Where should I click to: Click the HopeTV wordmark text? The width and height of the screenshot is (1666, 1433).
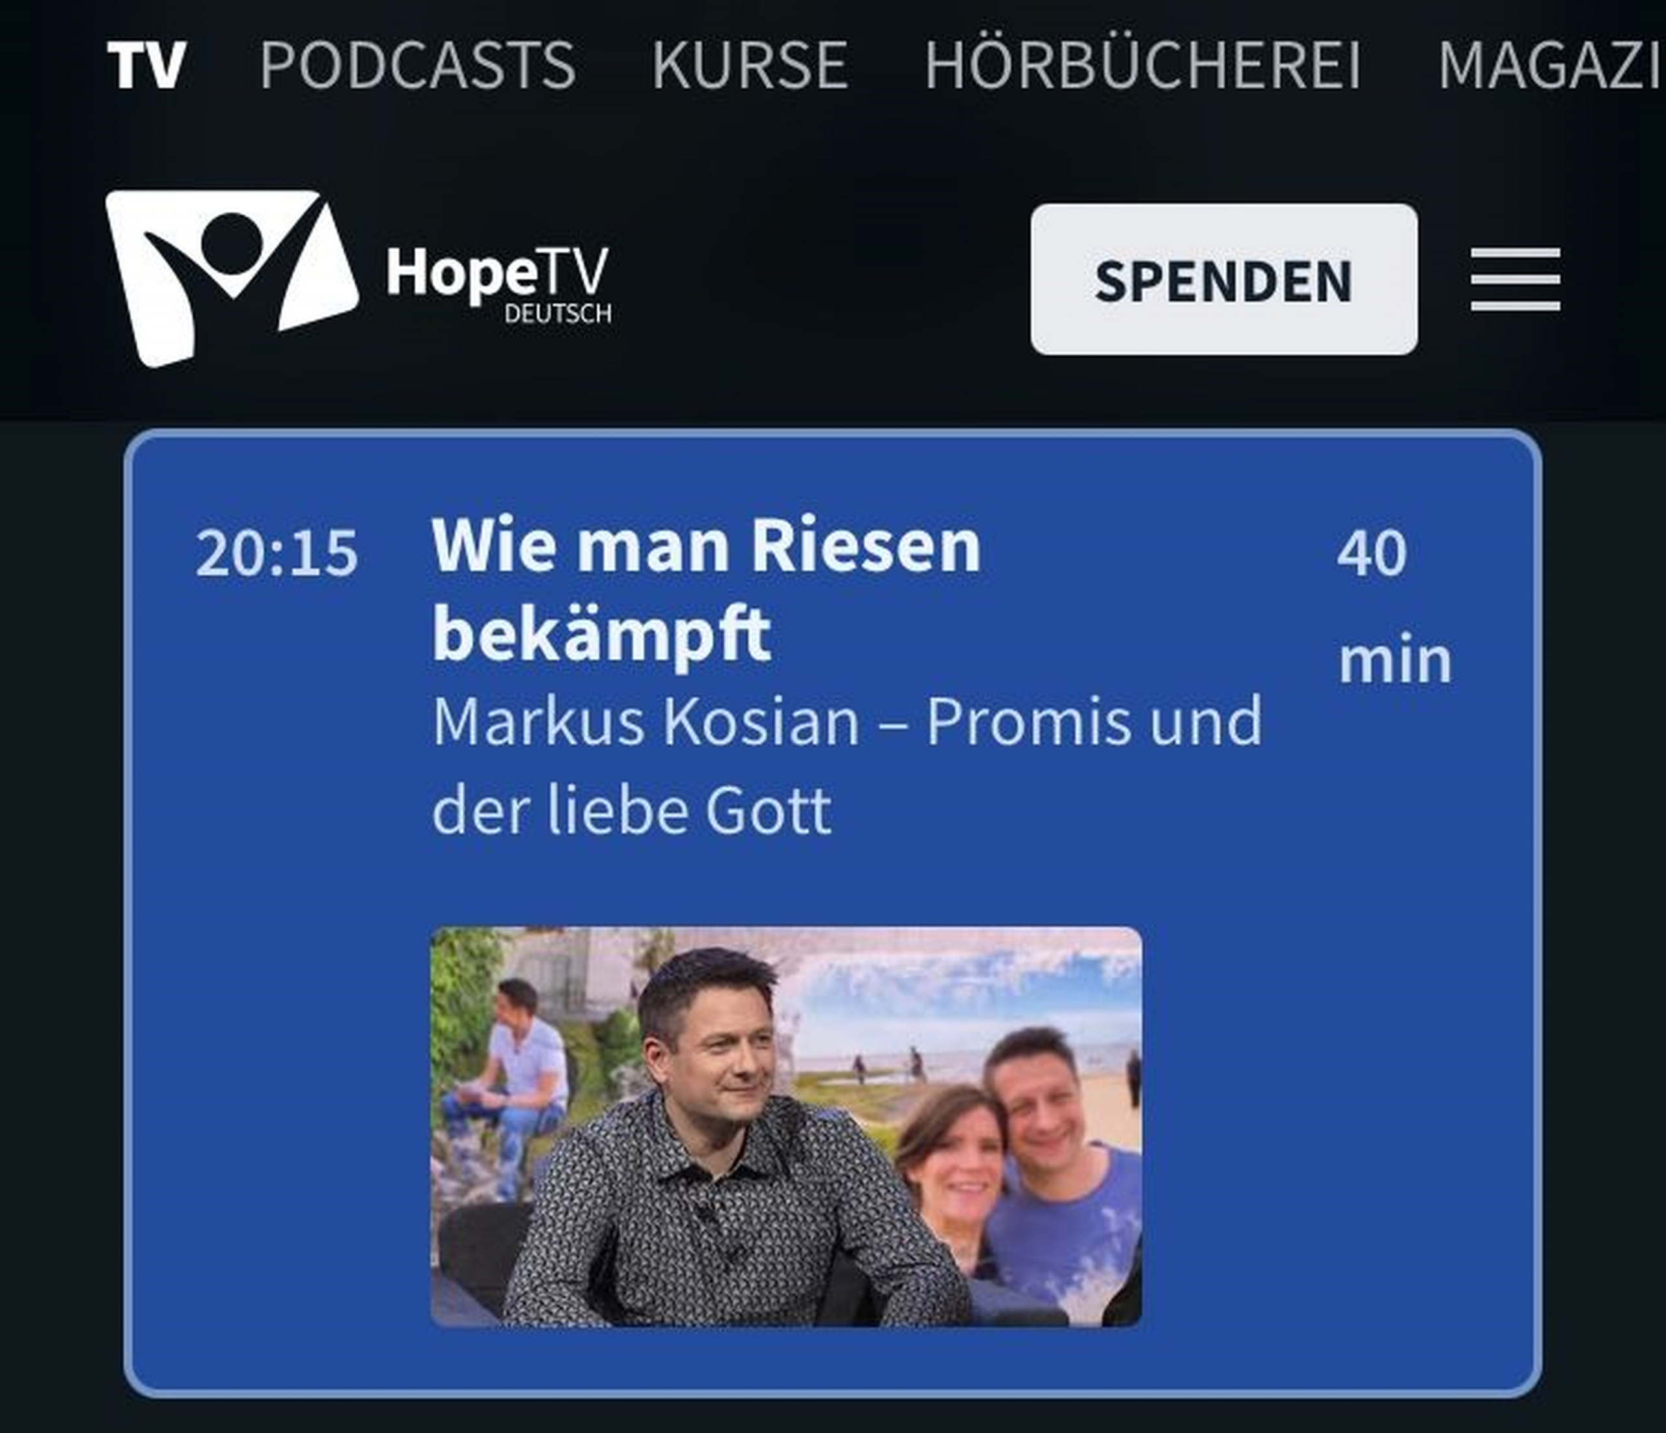(498, 272)
